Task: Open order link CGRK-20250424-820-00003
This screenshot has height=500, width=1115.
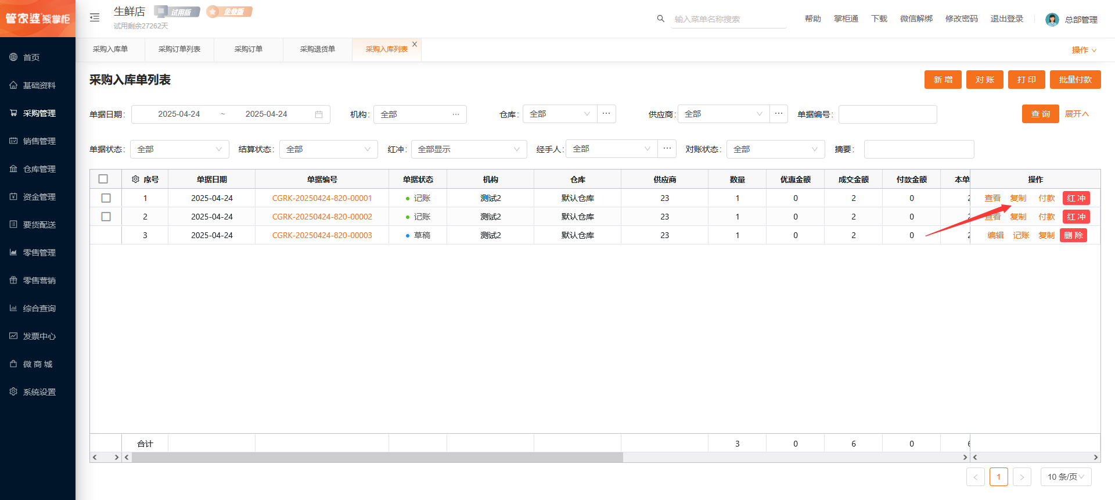Action: click(322, 235)
